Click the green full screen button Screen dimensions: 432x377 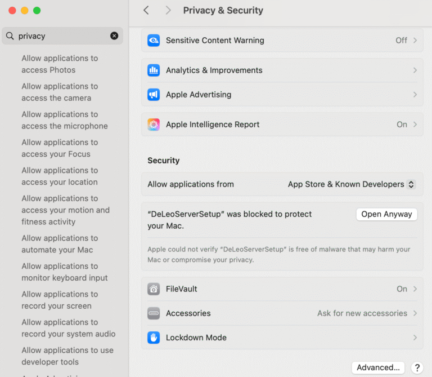point(37,11)
